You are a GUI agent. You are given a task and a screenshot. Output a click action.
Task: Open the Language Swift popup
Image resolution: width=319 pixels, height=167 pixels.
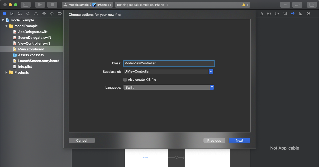click(169, 87)
